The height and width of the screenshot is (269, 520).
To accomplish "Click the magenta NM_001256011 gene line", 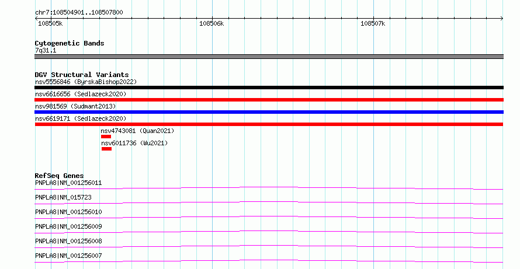I will (269, 188).
